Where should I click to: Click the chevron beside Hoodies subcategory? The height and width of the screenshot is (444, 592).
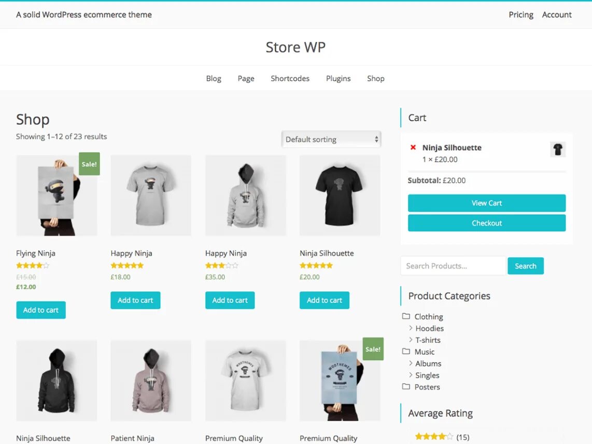[x=411, y=328]
